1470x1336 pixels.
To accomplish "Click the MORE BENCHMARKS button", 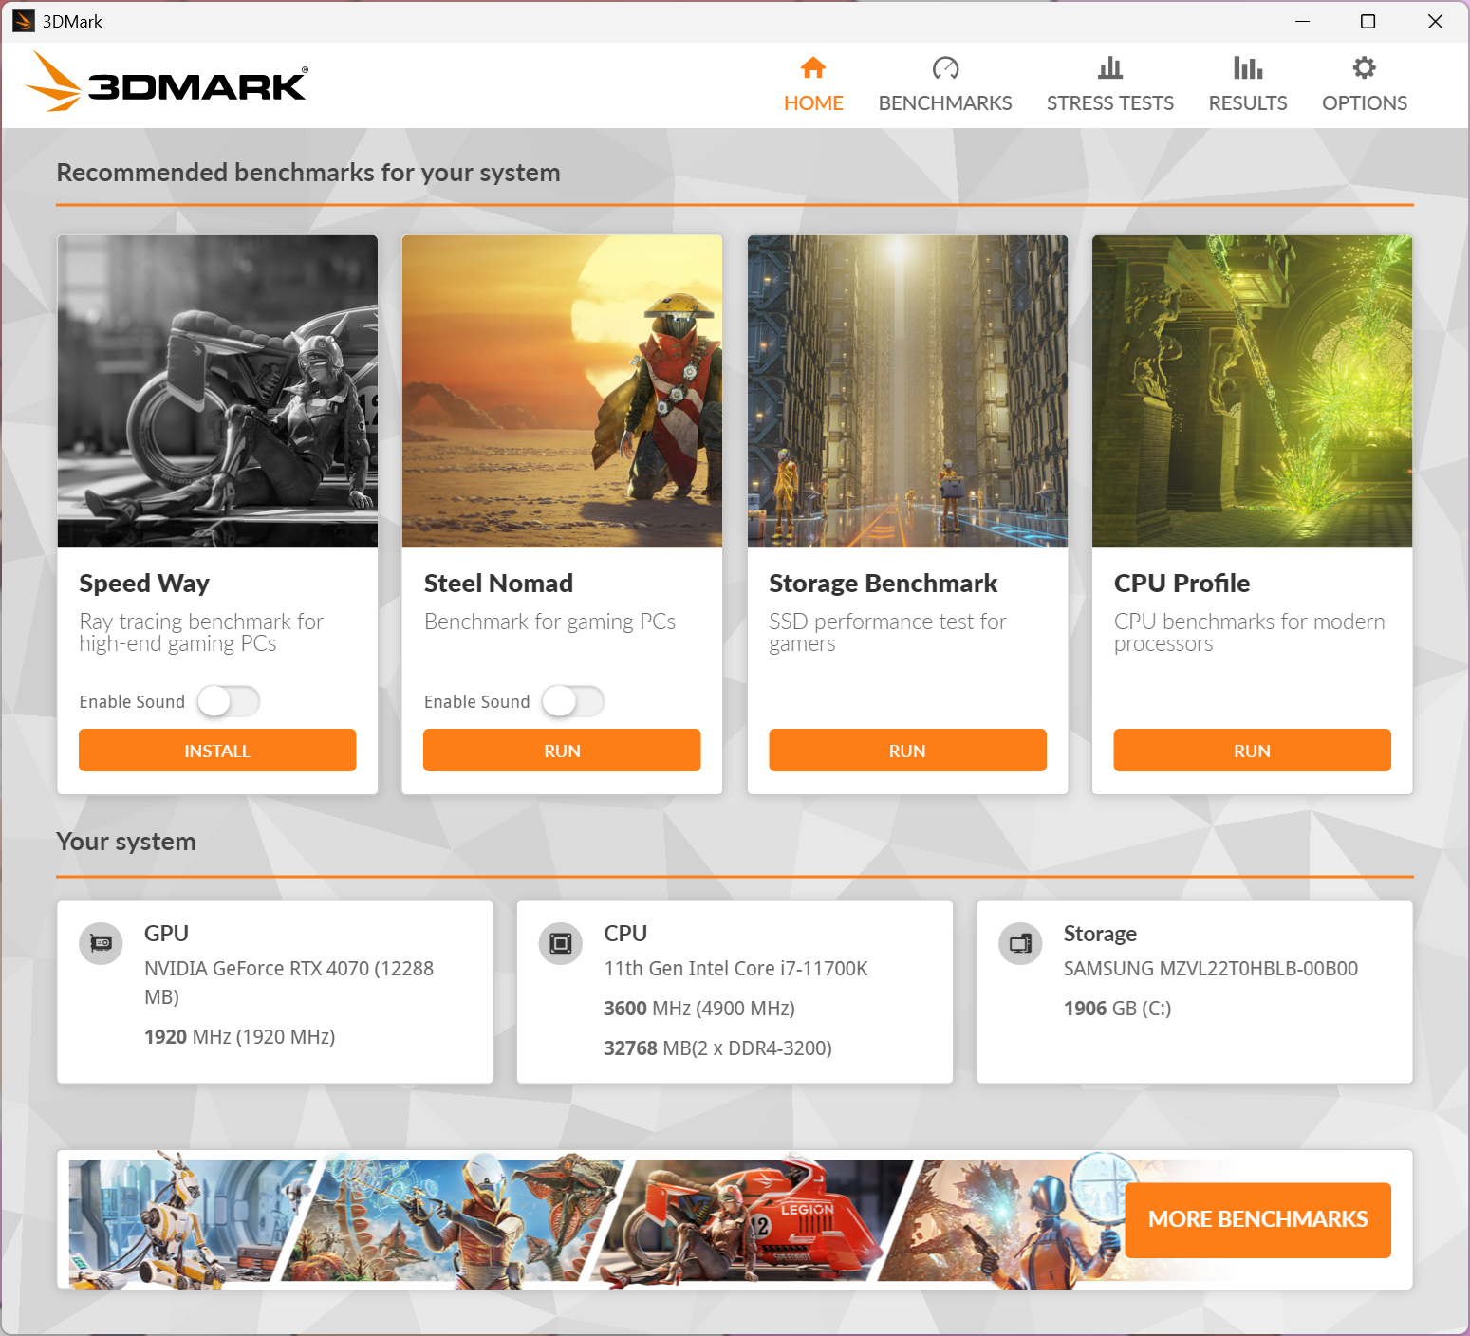I will (x=1257, y=1219).
